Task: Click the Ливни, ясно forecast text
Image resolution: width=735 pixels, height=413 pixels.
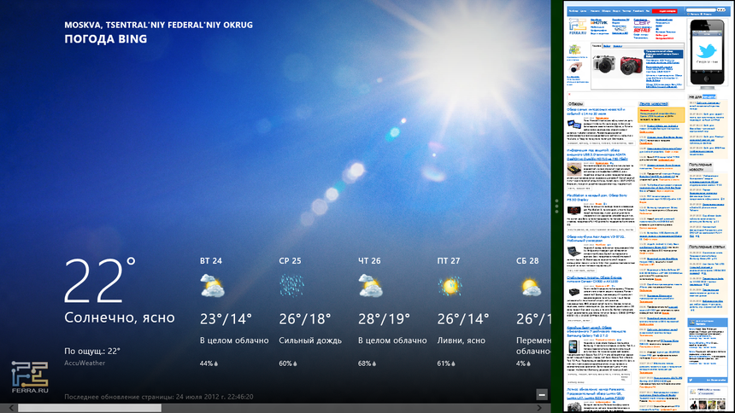Action: click(x=462, y=340)
